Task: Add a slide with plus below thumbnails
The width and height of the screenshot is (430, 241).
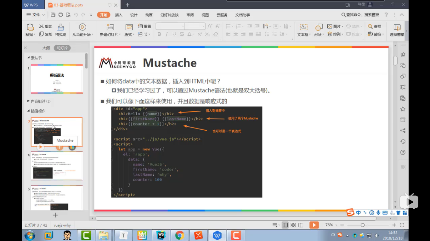Action: click(x=55, y=215)
